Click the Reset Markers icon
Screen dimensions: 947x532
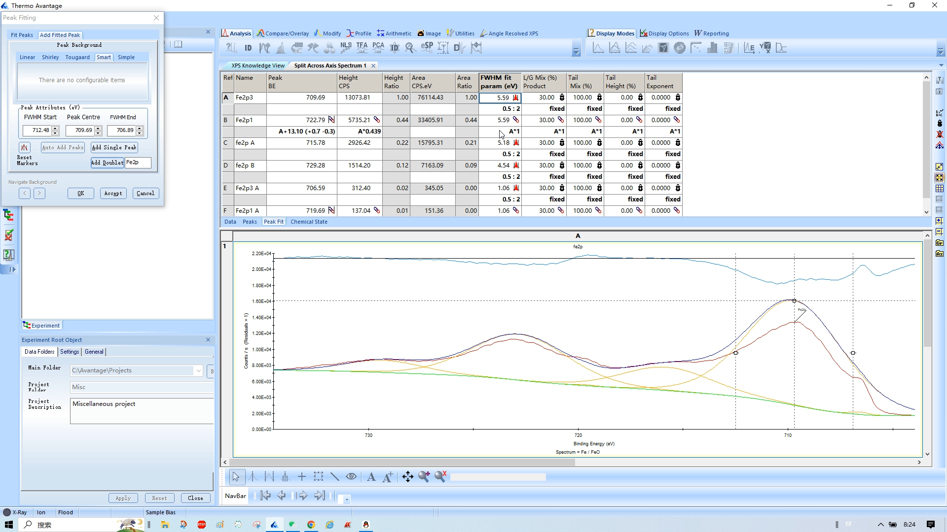[24, 147]
